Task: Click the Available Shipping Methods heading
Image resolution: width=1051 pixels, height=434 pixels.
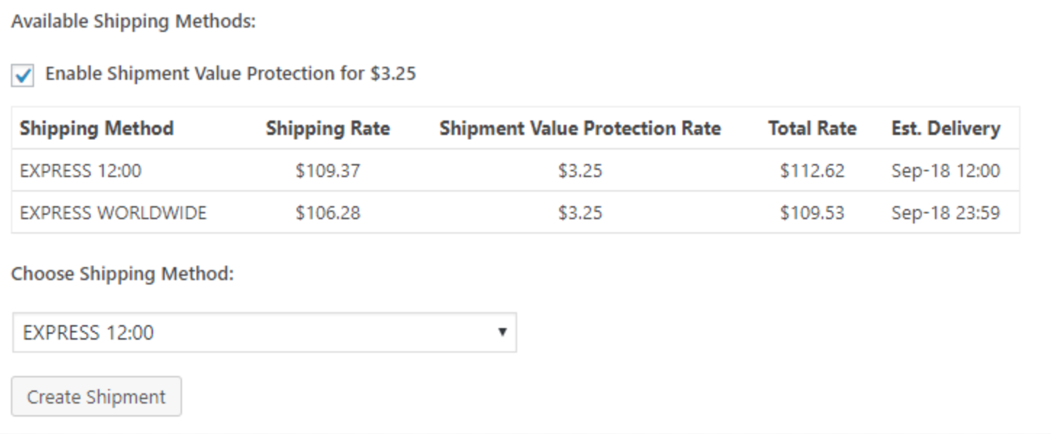Action: (x=133, y=22)
